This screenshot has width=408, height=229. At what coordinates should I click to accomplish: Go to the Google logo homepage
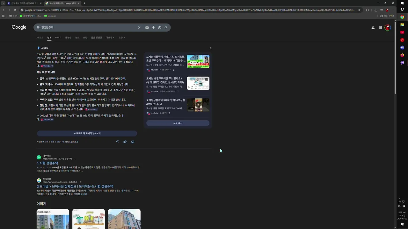(19, 27)
